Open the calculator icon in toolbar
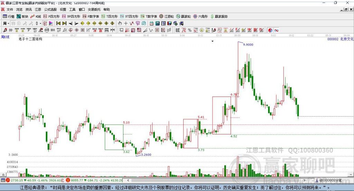The height and width of the screenshot is (191, 354). pyautogui.click(x=158, y=23)
